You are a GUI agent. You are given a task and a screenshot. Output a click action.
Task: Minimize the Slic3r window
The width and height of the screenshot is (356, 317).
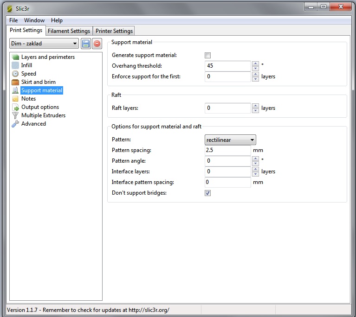pyautogui.click(x=311, y=7)
